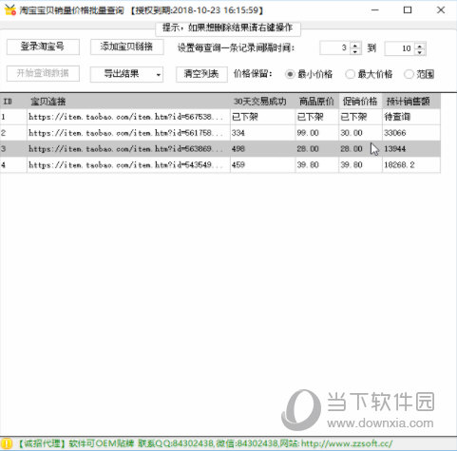Click the 设置每查询一条记录间隔时间 label

click(x=236, y=48)
